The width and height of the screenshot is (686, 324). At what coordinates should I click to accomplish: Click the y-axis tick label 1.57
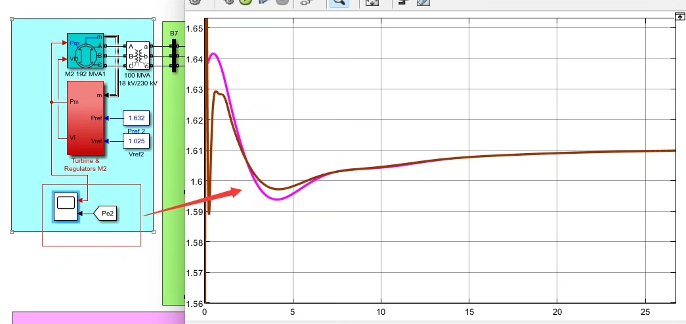194,273
